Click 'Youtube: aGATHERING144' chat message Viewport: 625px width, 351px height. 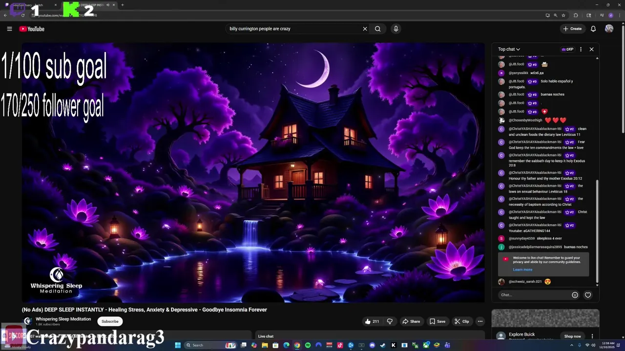pos(544,228)
